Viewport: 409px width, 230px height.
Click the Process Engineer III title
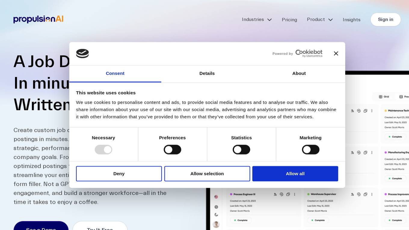pyautogui.click(x=244, y=194)
